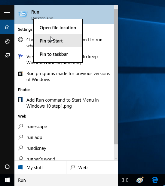Click the Settings section heading

(25, 30)
